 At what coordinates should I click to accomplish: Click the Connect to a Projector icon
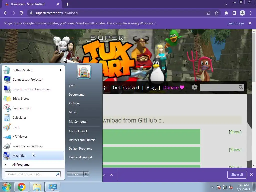tap(7, 80)
